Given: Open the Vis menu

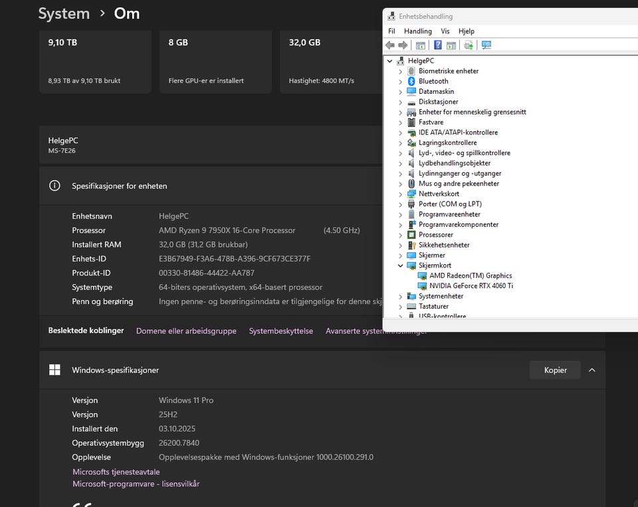Looking at the screenshot, I should pos(445,31).
